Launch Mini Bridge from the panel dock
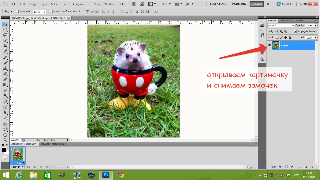Viewport: 320px width, 180px height. click(262, 25)
